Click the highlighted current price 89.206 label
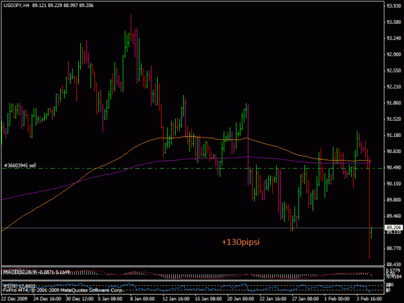 (394, 227)
